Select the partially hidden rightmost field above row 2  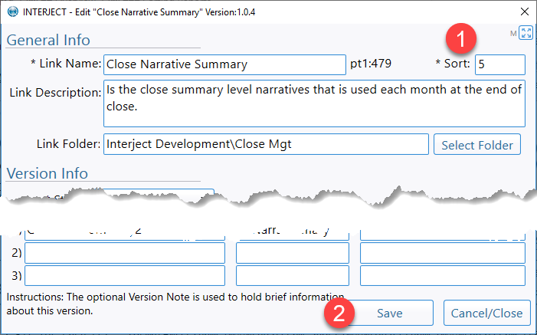pos(443,235)
